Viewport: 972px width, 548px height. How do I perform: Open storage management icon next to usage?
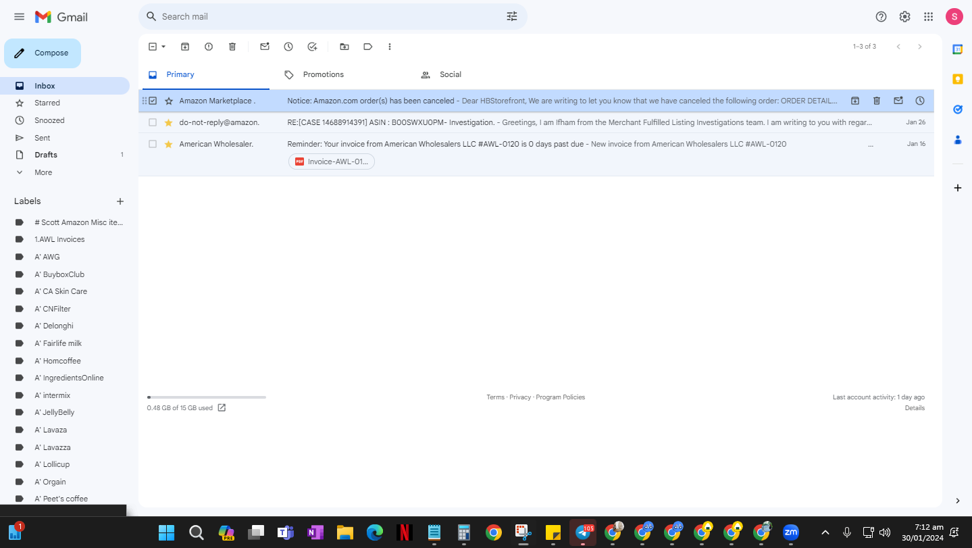[x=222, y=408]
